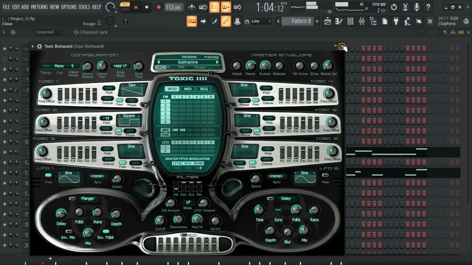Toggle PAT/SONG mode switch

125,7
